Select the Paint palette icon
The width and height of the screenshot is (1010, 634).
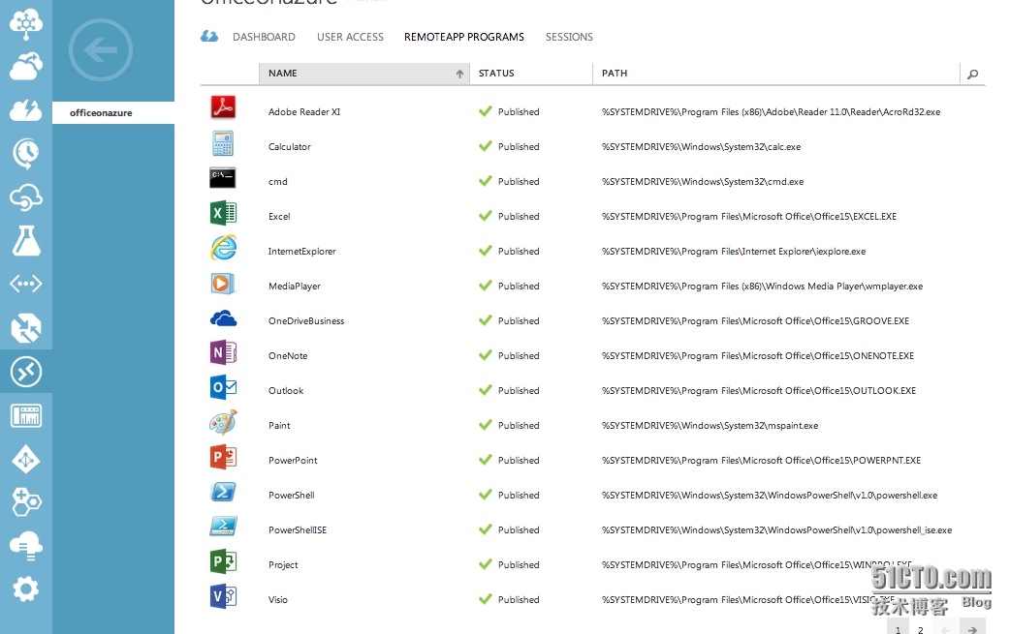coord(223,422)
